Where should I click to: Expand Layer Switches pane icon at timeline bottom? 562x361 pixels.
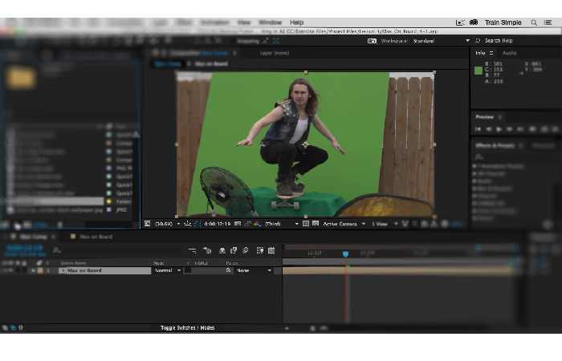tap(5, 327)
